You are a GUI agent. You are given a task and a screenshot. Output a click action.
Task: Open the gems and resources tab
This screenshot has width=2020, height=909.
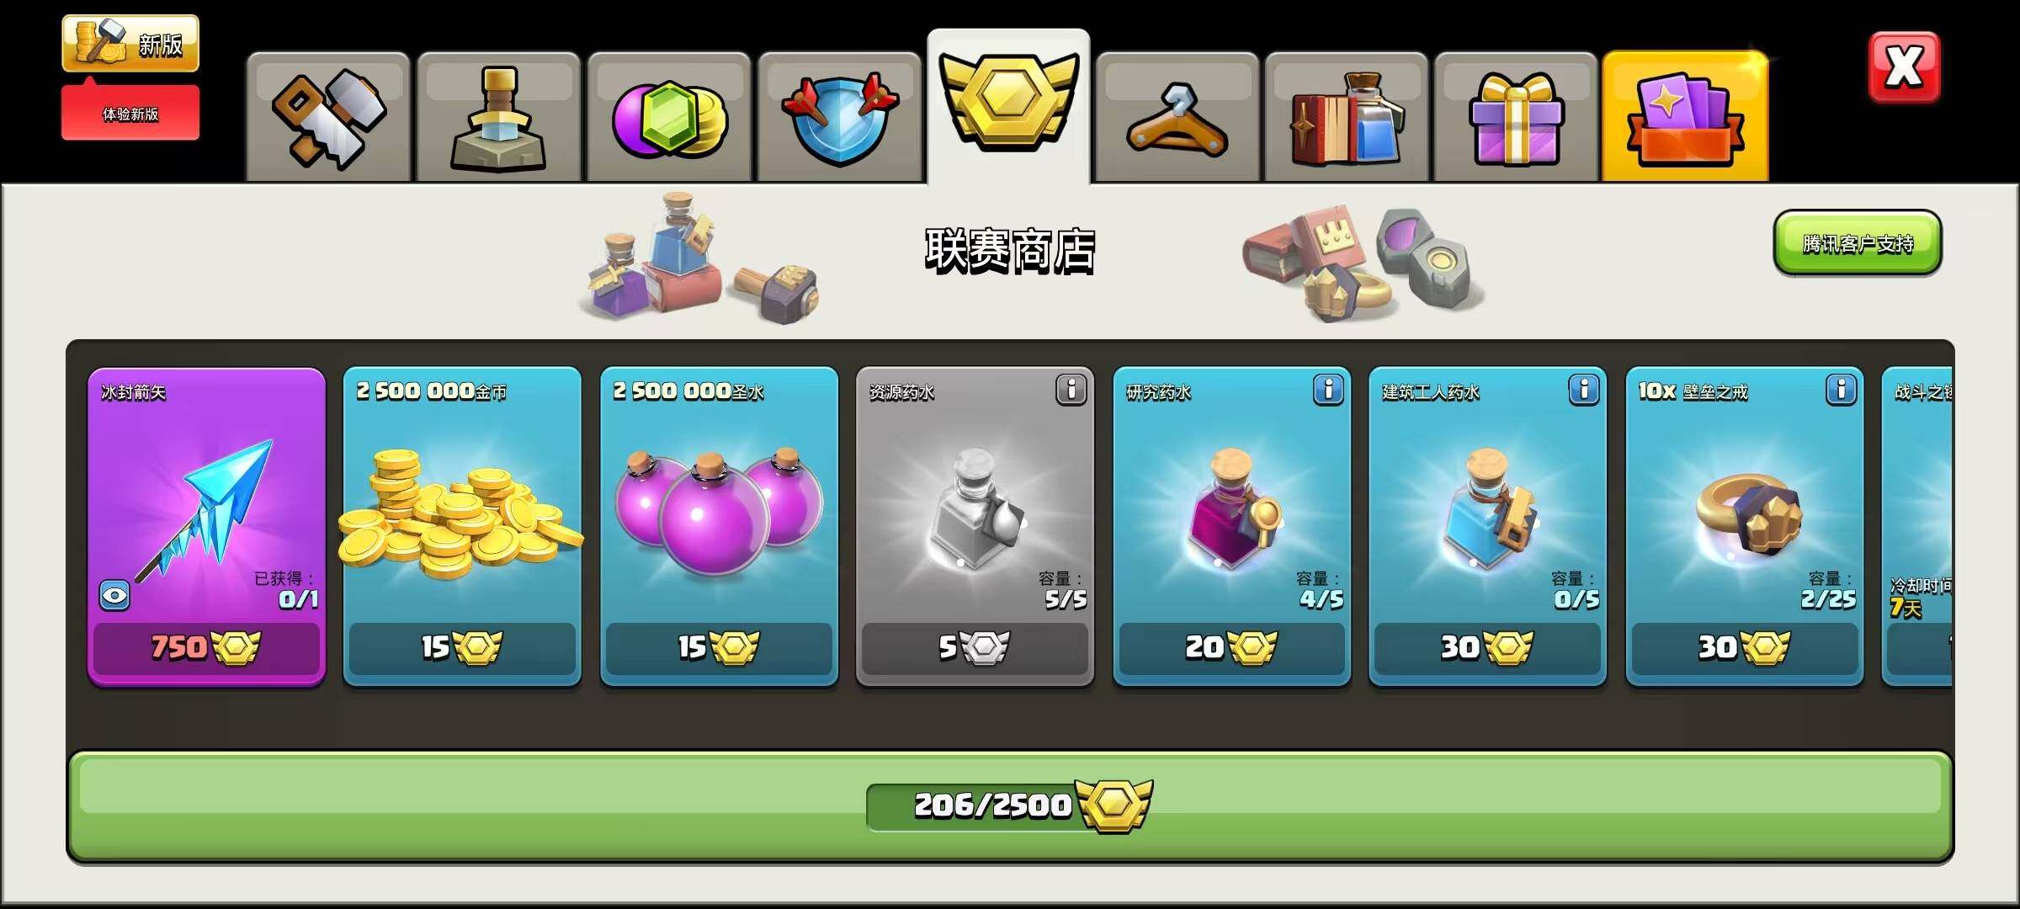[x=669, y=117]
